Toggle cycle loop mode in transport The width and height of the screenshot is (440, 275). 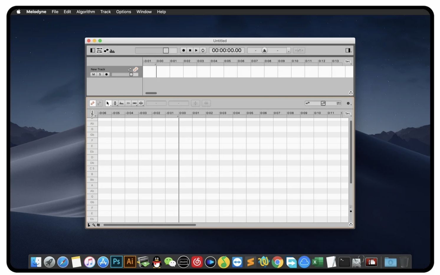(203, 50)
